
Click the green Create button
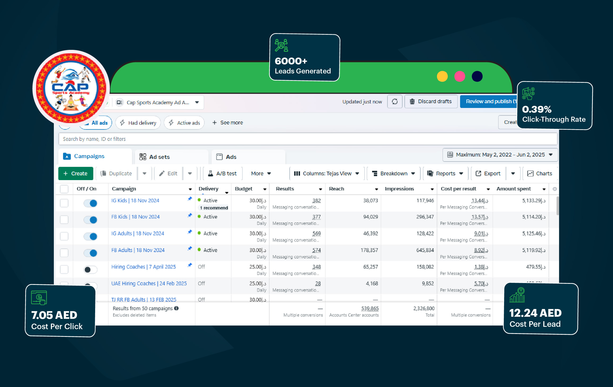click(76, 173)
